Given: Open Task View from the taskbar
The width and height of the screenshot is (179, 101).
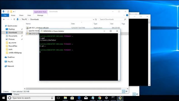Looking at the screenshot, I should (58, 98).
